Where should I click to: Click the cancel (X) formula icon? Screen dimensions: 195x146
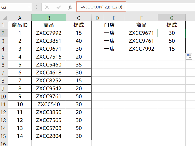[47, 7]
